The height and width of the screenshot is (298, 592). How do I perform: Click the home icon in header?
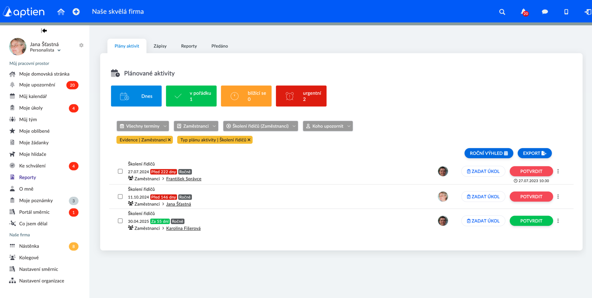(x=61, y=12)
